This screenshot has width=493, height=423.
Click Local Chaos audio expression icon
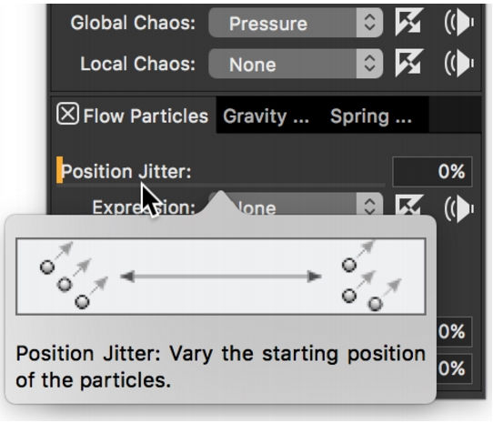[459, 63]
